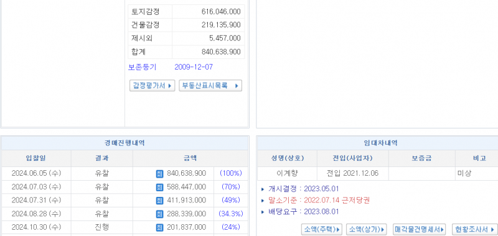The image size is (498, 236).
Task: Click the blue icon beside 201,837,000
Action: point(159,227)
